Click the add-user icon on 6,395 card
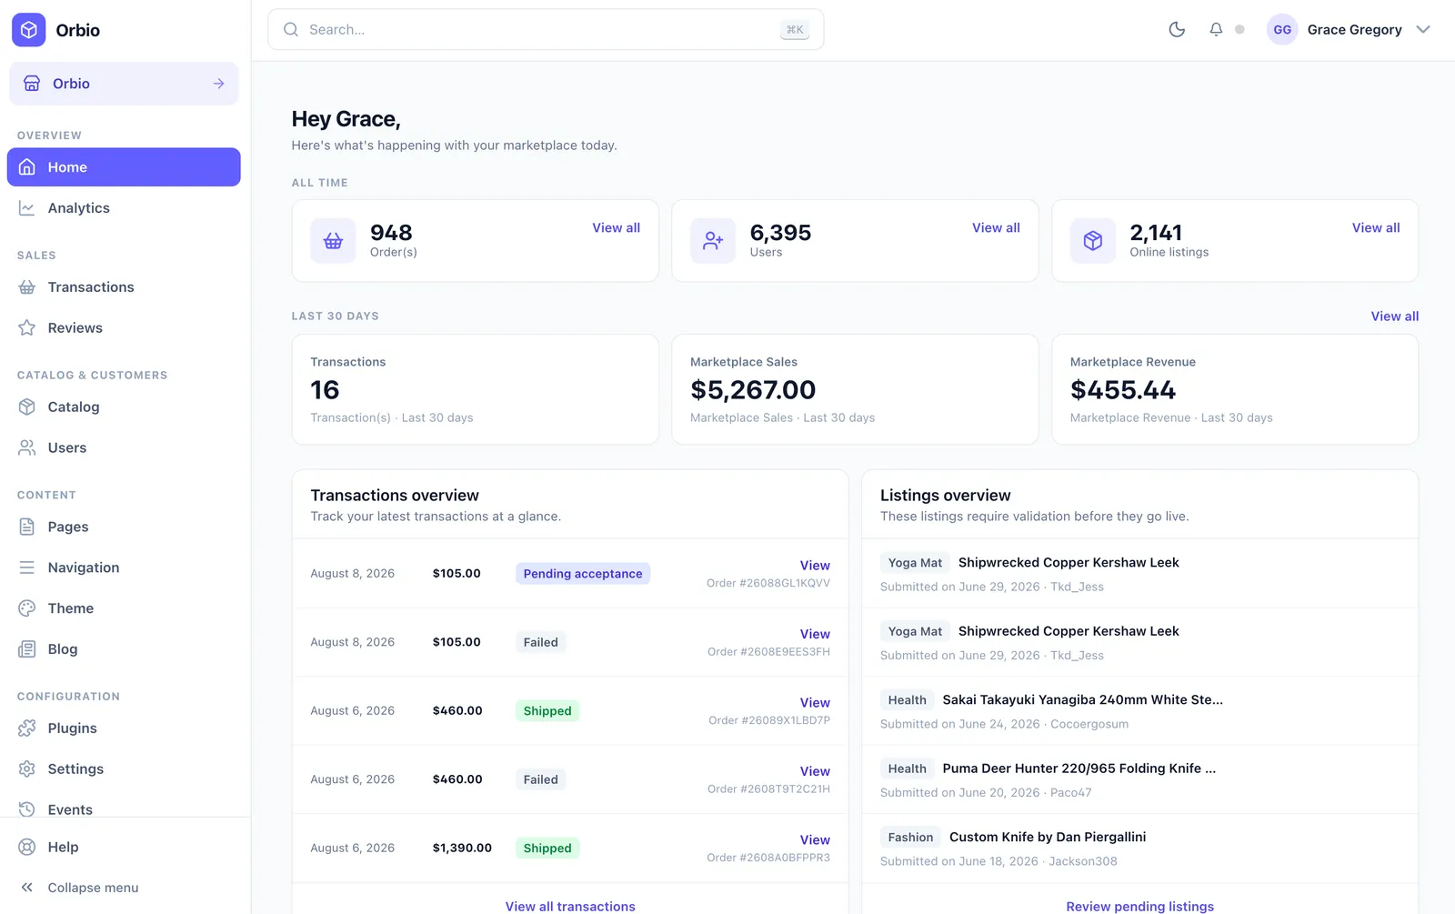This screenshot has width=1455, height=914. [713, 241]
